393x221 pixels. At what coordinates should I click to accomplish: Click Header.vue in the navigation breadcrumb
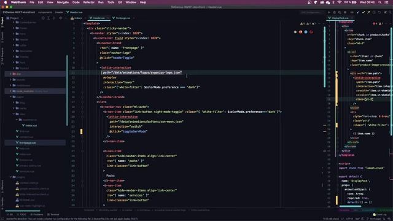74,12
